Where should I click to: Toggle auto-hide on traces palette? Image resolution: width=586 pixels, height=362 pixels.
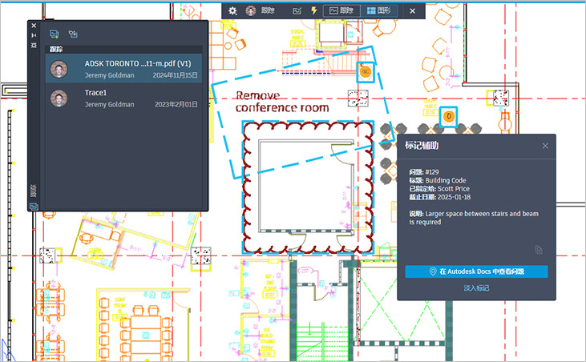click(x=34, y=35)
